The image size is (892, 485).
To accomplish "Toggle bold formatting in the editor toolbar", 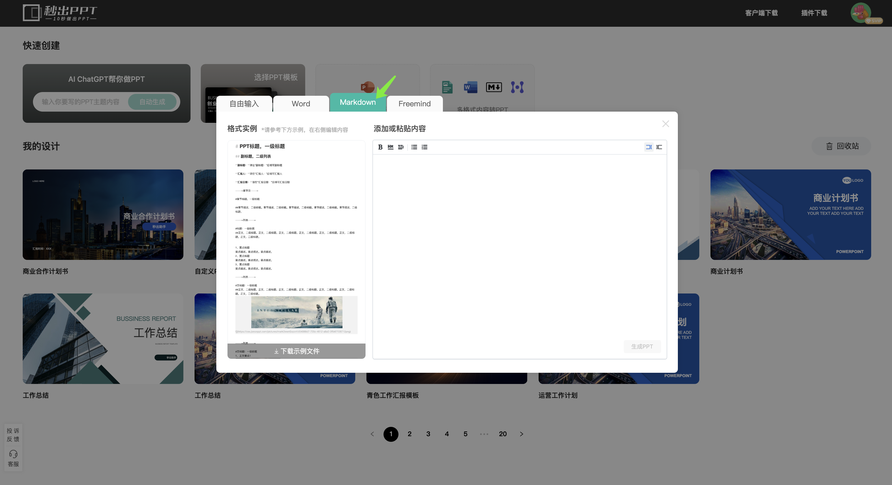I will click(380, 147).
